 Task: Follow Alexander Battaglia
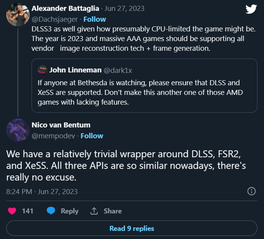[95, 19]
